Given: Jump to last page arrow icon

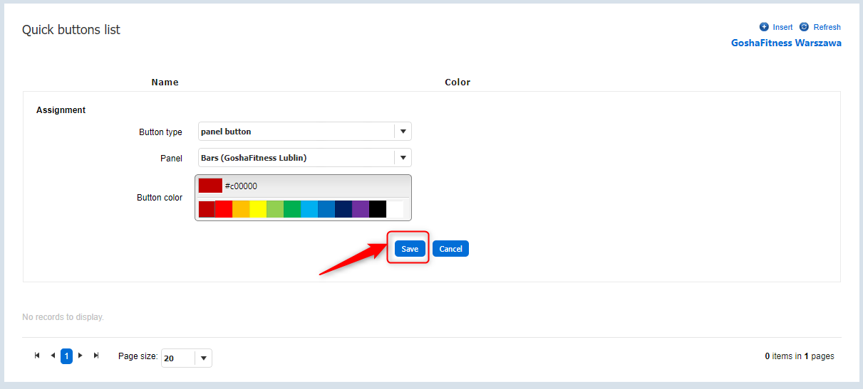Looking at the screenshot, I should [96, 356].
